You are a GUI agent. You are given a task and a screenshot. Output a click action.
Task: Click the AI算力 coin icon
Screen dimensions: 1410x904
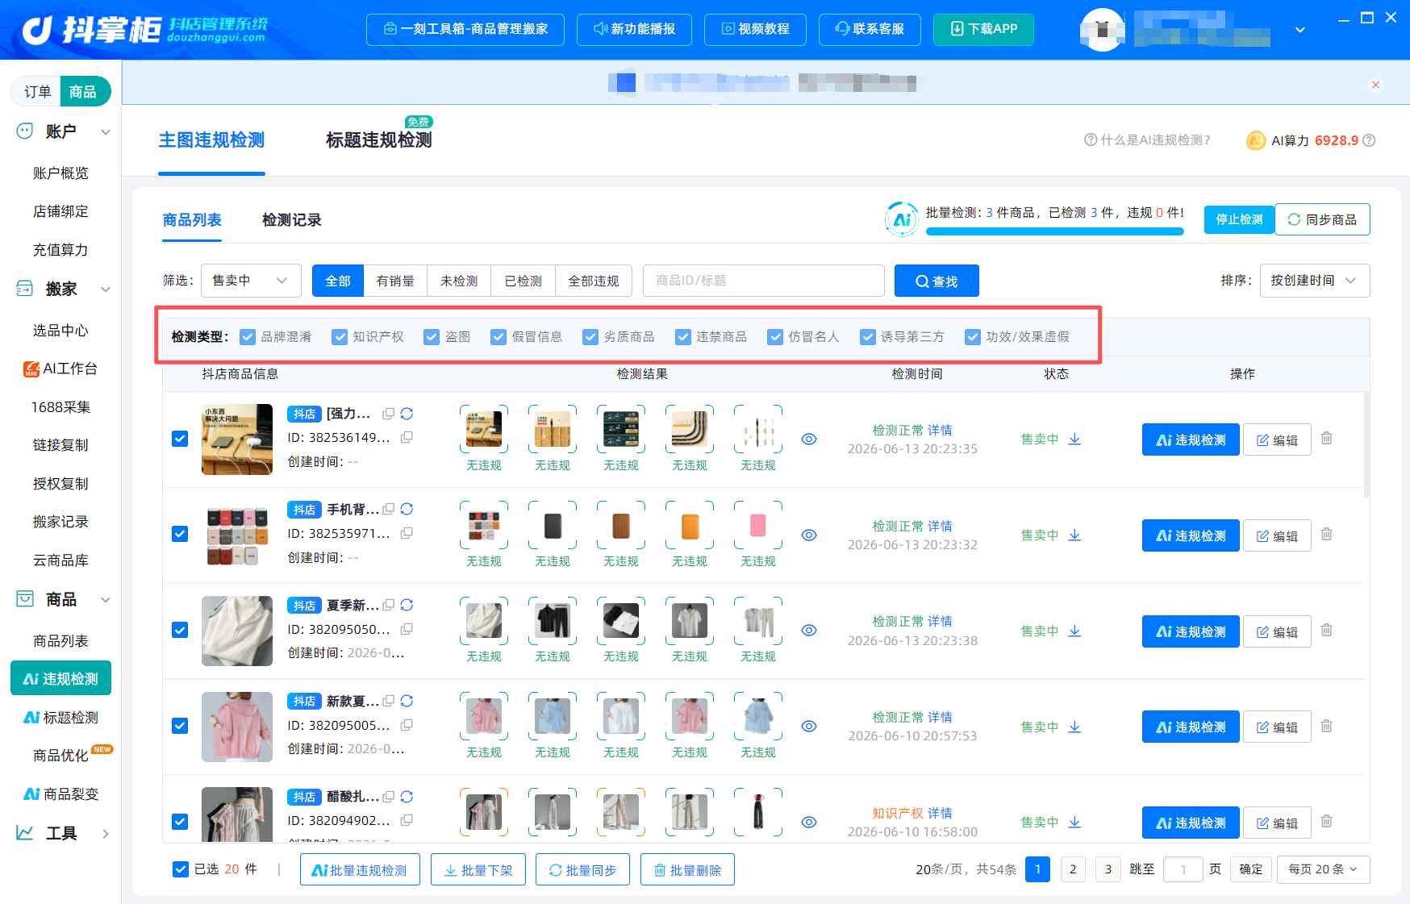click(1255, 140)
